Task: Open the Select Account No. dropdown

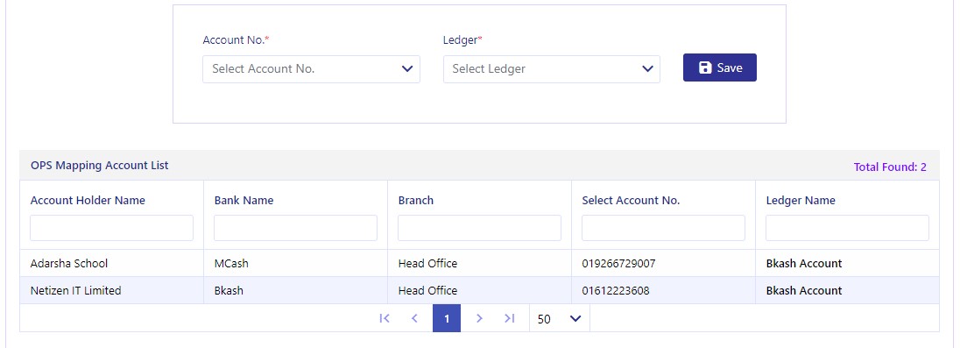Action: pyautogui.click(x=311, y=69)
